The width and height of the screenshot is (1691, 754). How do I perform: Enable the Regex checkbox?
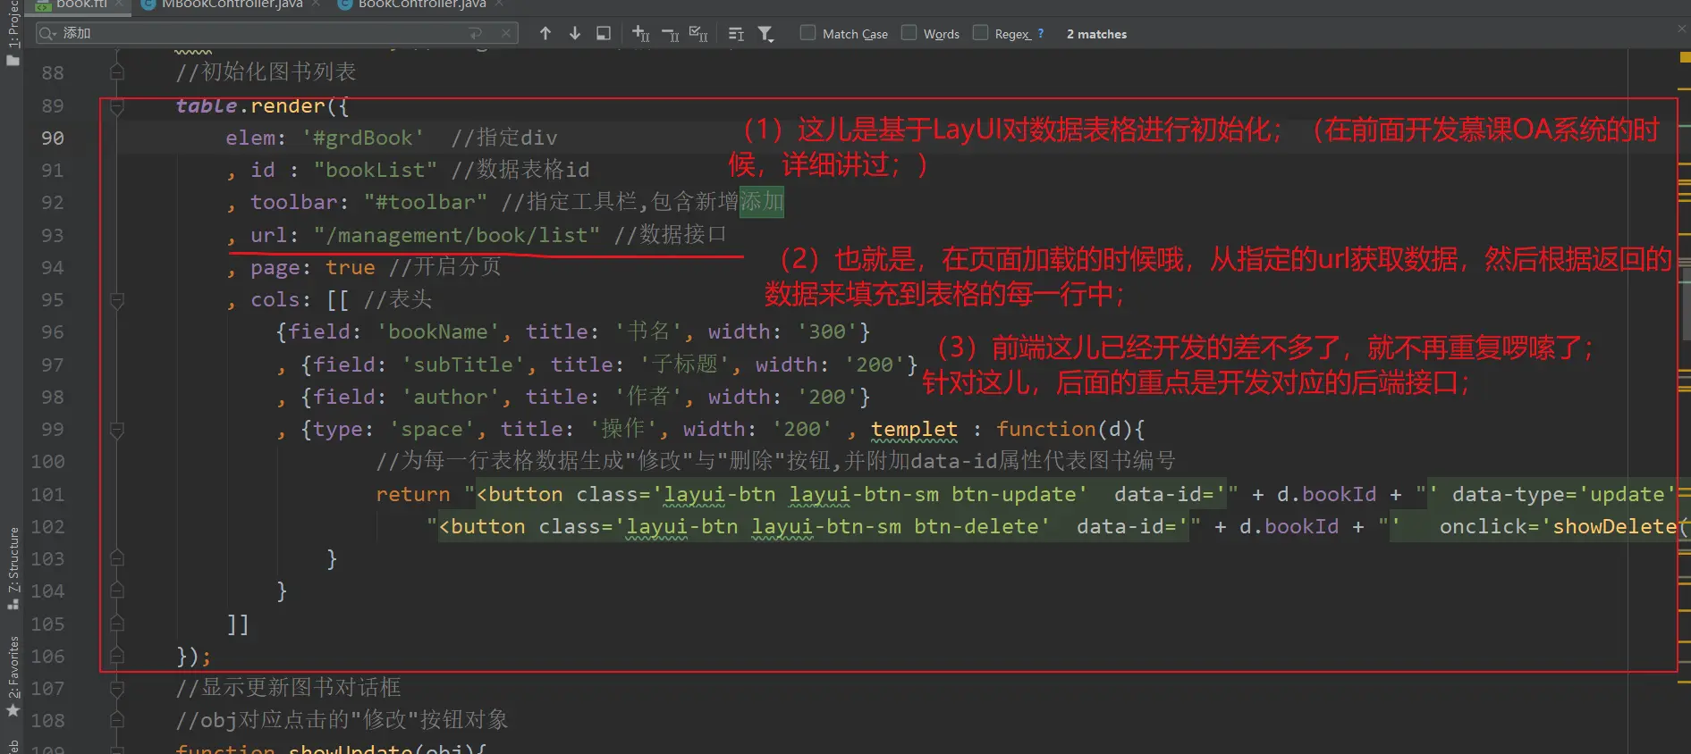pyautogui.click(x=981, y=33)
